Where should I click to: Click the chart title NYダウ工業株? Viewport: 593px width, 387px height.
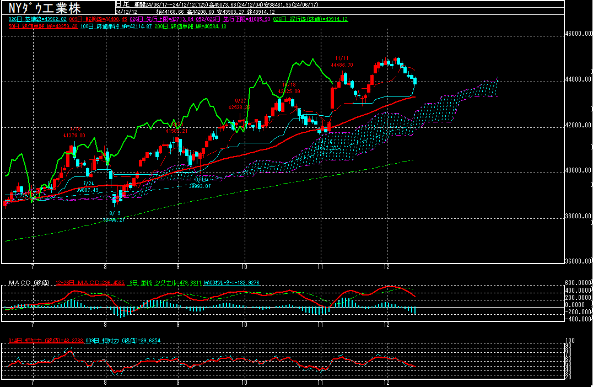tap(45, 8)
